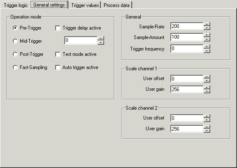The image size is (237, 168).
Task: Select the Mid-Trigger operation mode
Action: [x=15, y=41]
